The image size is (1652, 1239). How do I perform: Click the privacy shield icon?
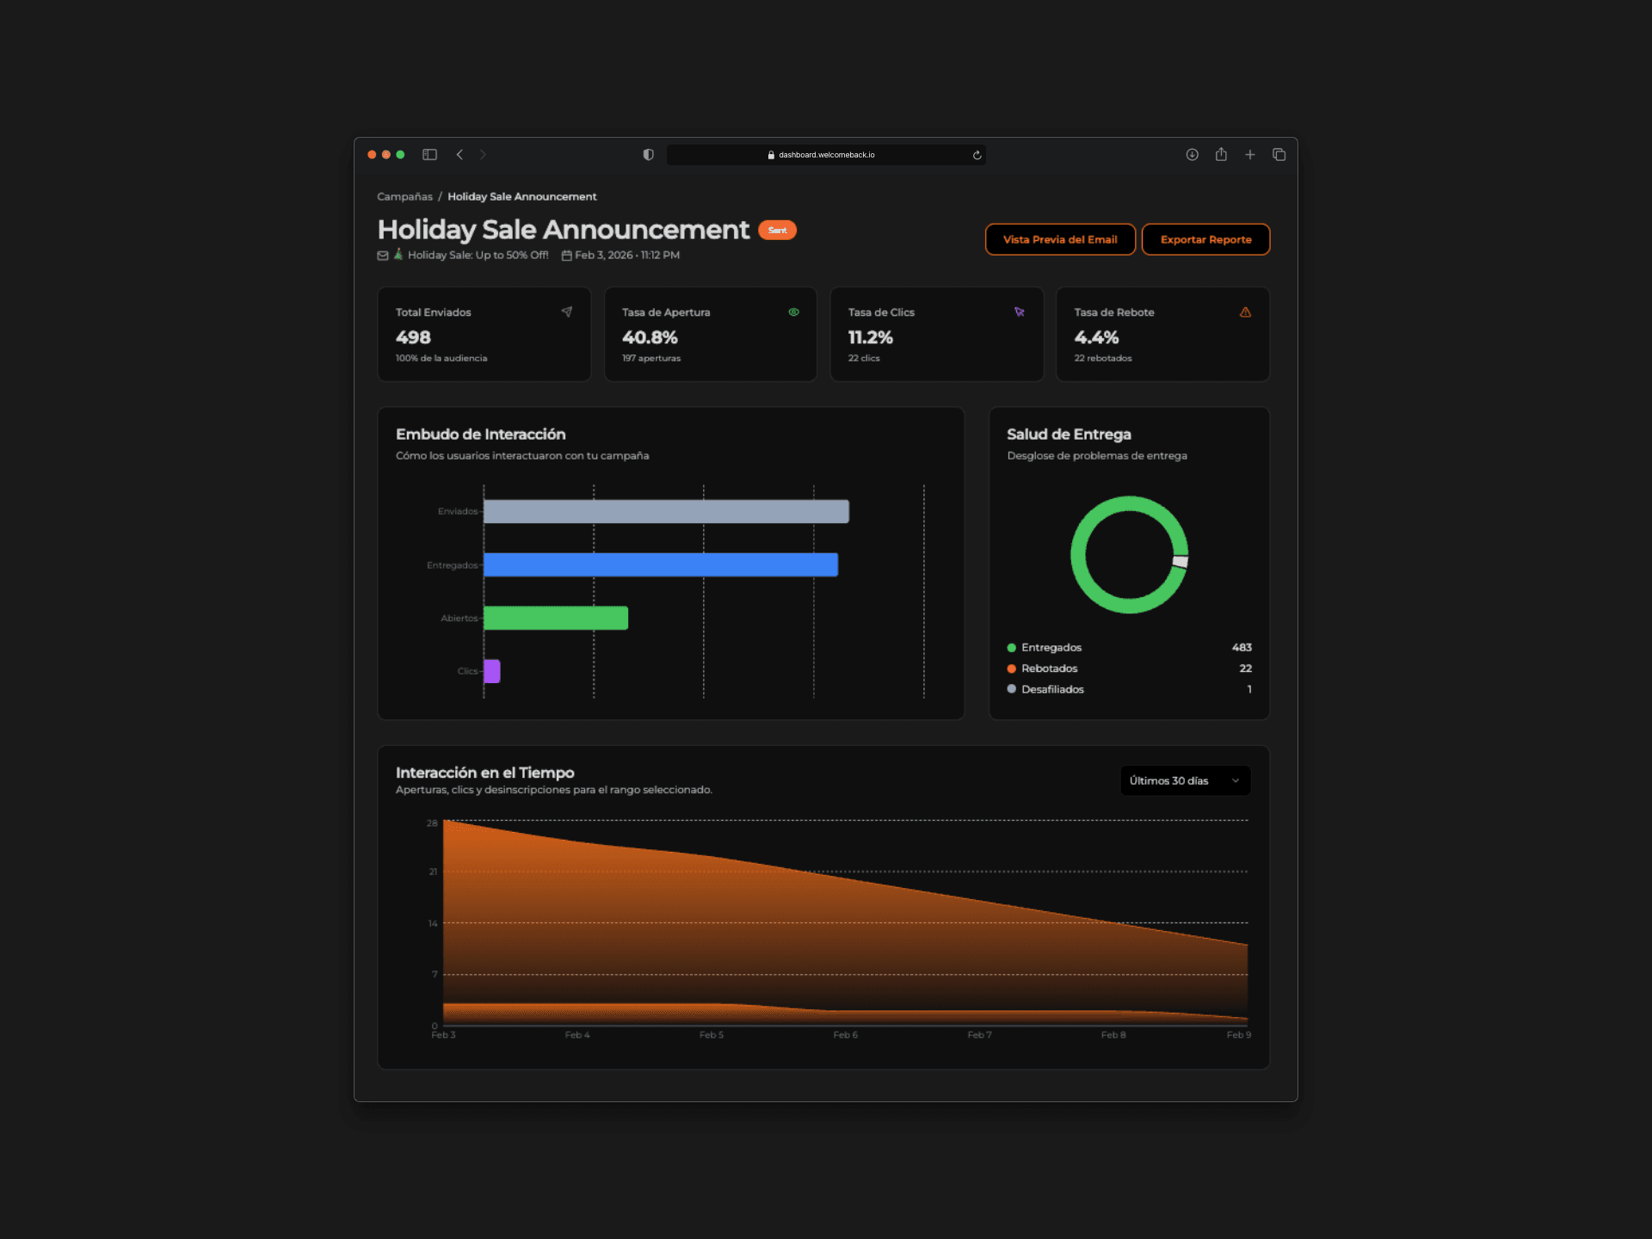[648, 155]
